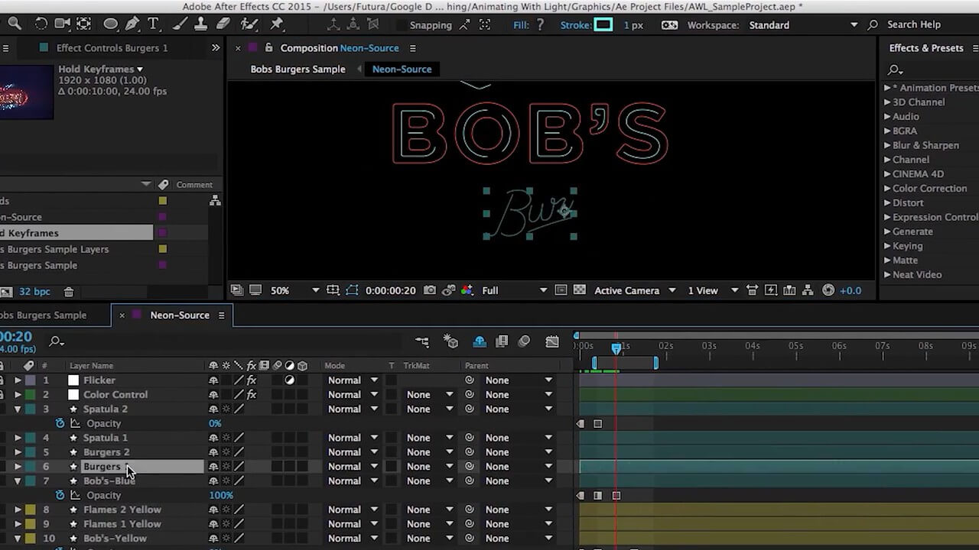Select the Pen tool in the toolbar
Viewport: 979px width, 550px height.
pyautogui.click(x=132, y=24)
